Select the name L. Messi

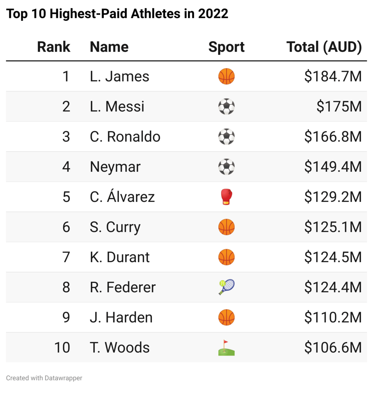(x=117, y=107)
